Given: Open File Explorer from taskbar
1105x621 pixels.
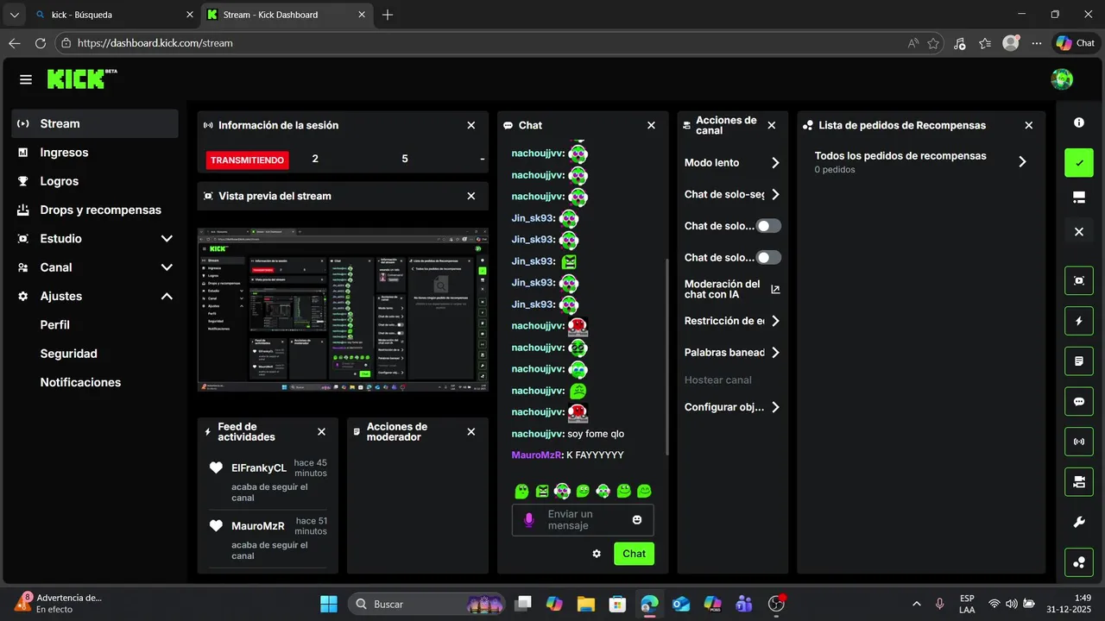Looking at the screenshot, I should (586, 604).
